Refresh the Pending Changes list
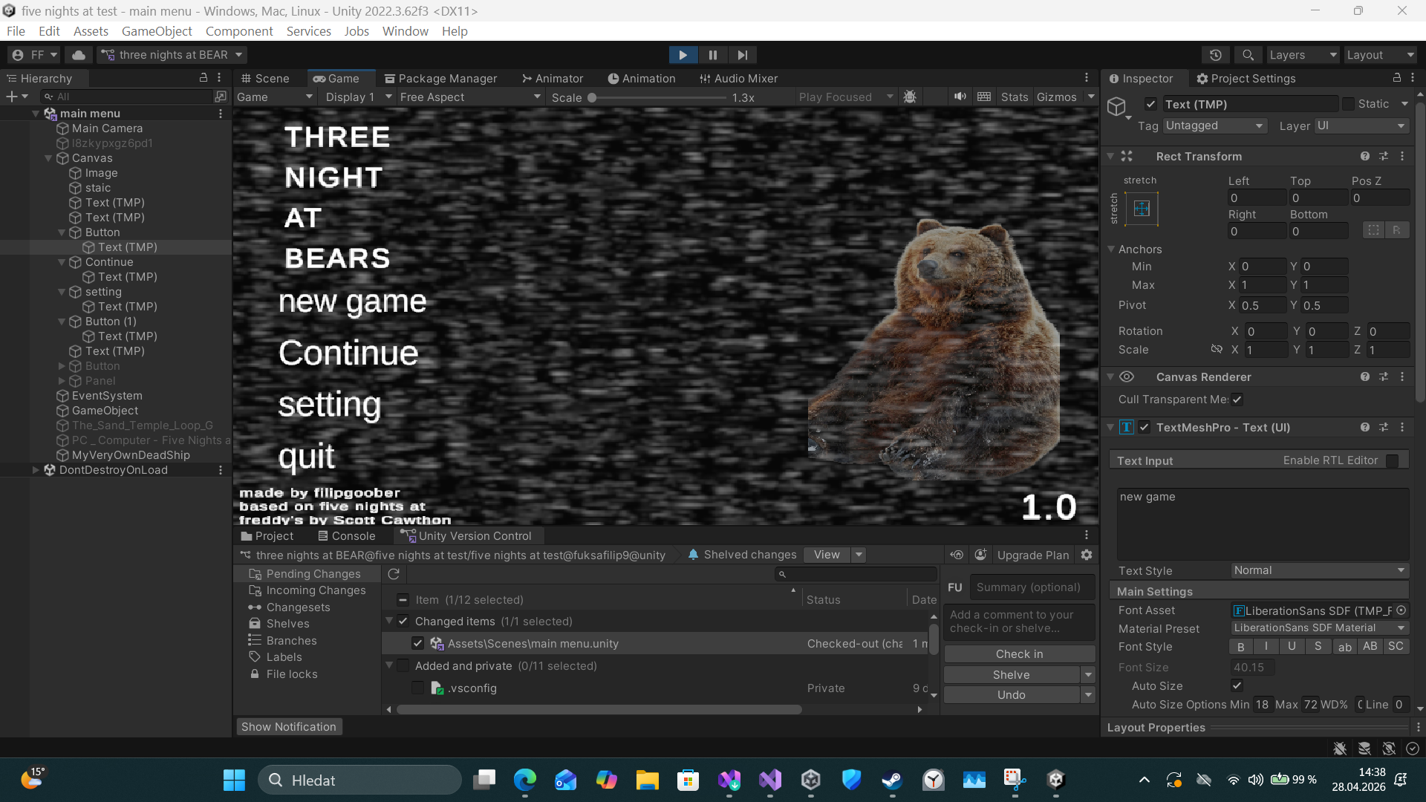Viewport: 1426px width, 802px height. click(394, 574)
